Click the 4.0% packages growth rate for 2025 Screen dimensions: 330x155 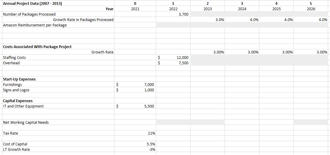coord(289,20)
